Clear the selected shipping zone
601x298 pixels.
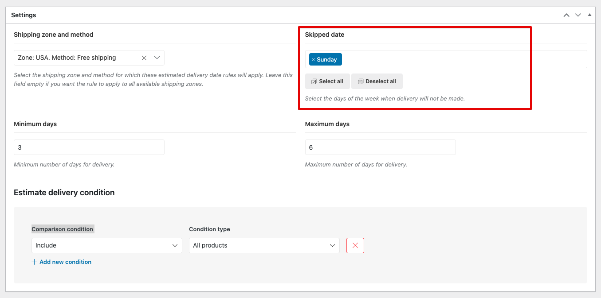144,58
